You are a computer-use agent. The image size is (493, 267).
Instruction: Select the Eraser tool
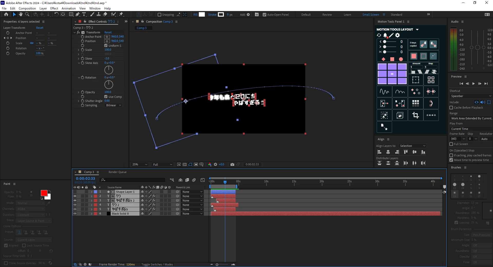tap(105, 14)
